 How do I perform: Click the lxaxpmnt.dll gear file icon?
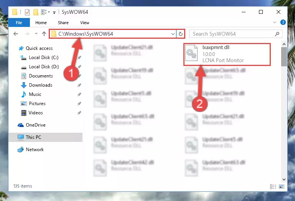pos(191,53)
